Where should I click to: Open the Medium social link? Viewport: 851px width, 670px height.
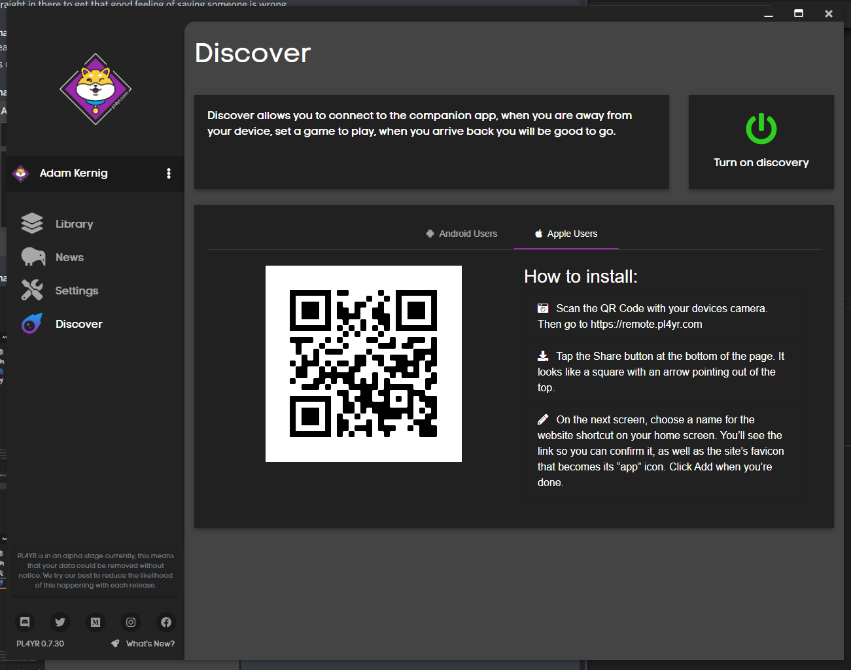[96, 622]
